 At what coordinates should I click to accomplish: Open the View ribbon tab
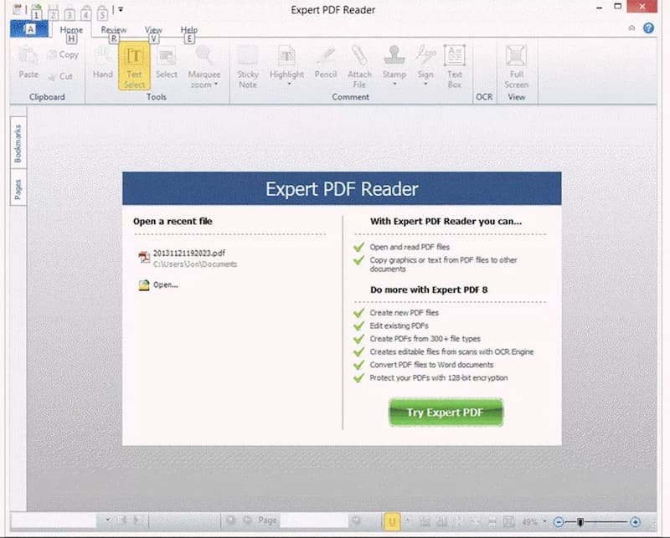click(153, 30)
